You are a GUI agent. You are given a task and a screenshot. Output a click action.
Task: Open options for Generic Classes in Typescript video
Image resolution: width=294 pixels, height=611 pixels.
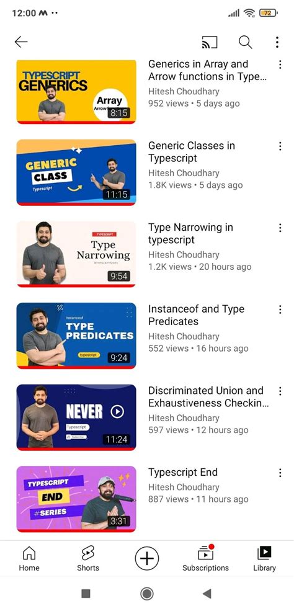pyautogui.click(x=280, y=146)
